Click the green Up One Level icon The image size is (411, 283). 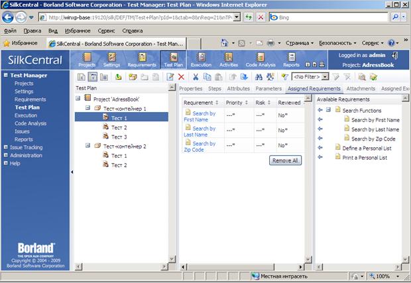click(119, 77)
